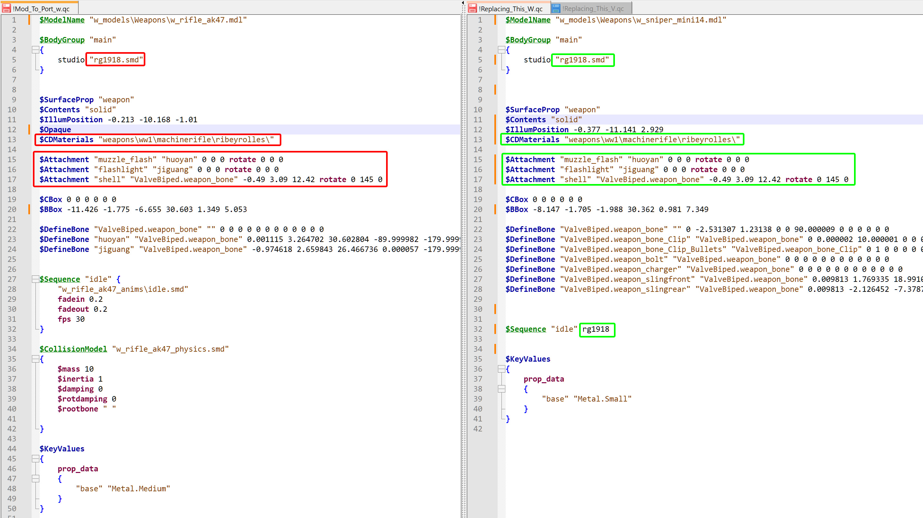The image size is (923, 518).
Task: Collapse the $Sequence idle fold in left pane
Action: click(35, 279)
